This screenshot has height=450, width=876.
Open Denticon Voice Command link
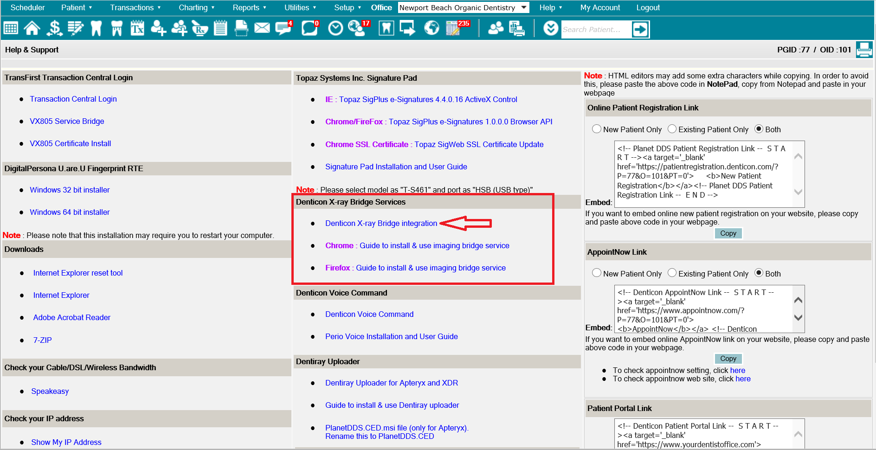(x=369, y=314)
